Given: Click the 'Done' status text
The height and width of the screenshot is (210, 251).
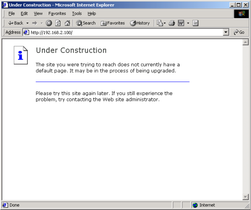Looking at the screenshot, I should [x=14, y=205].
